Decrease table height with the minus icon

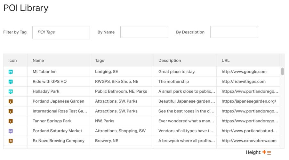pos(269,153)
